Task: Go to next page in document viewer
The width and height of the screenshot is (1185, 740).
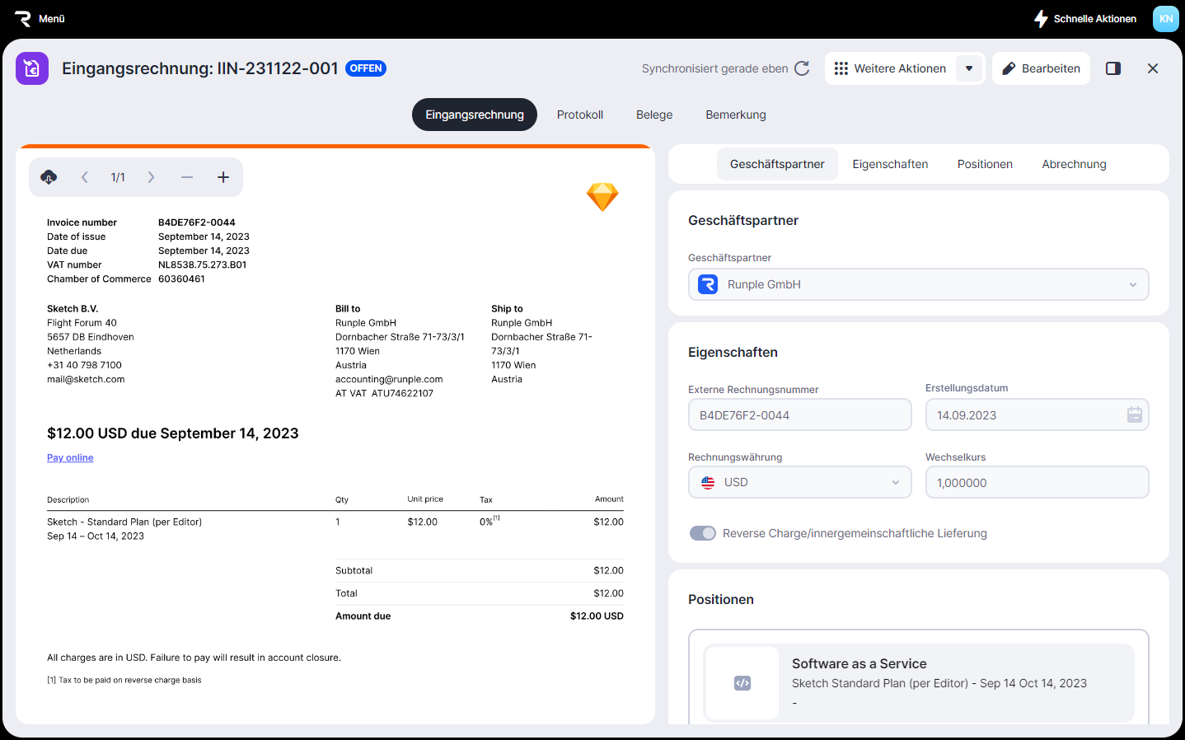Action: [151, 177]
